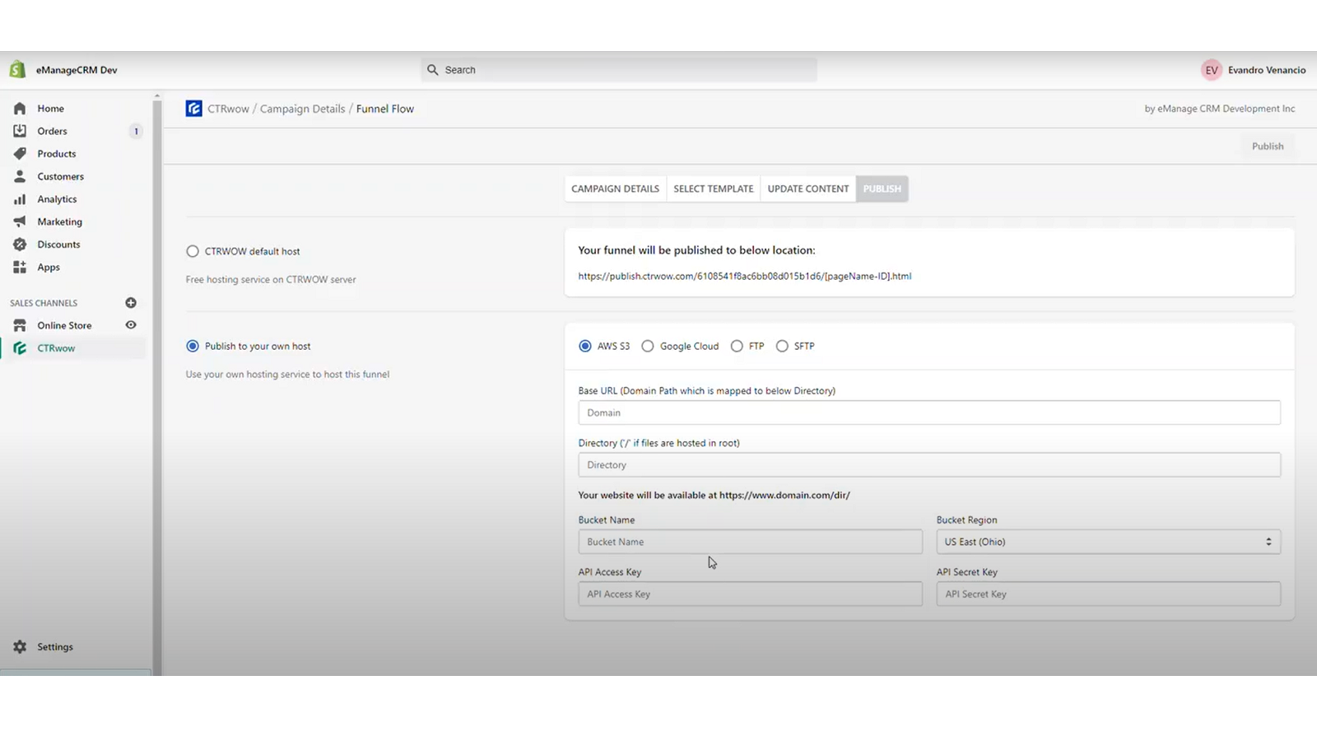Click the Online Store storefront icon
1317x741 pixels.
point(20,325)
